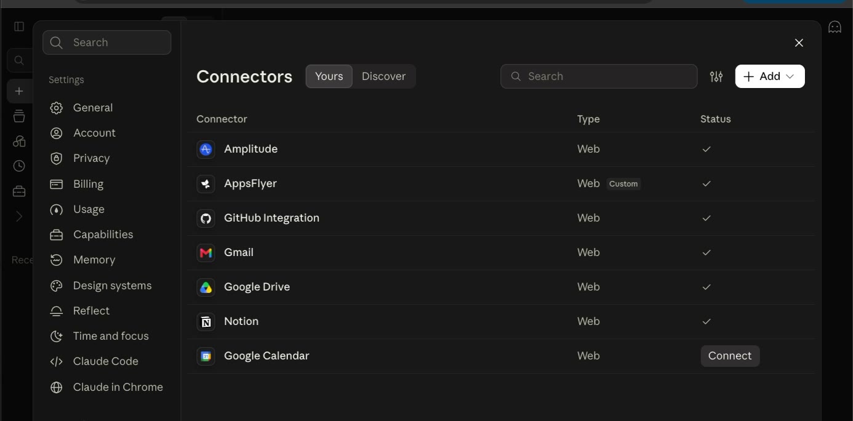Click the AppsFlyer connector logo icon
This screenshot has height=421, width=853.
tap(206, 183)
